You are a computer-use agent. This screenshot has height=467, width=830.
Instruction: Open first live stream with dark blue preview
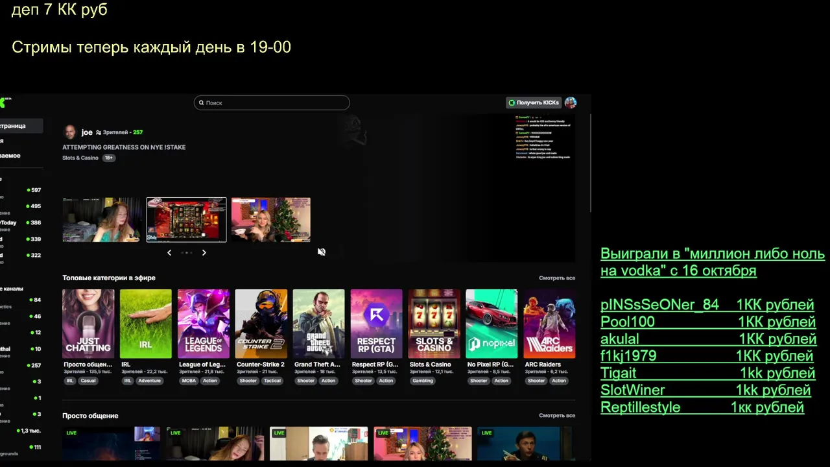(x=112, y=444)
